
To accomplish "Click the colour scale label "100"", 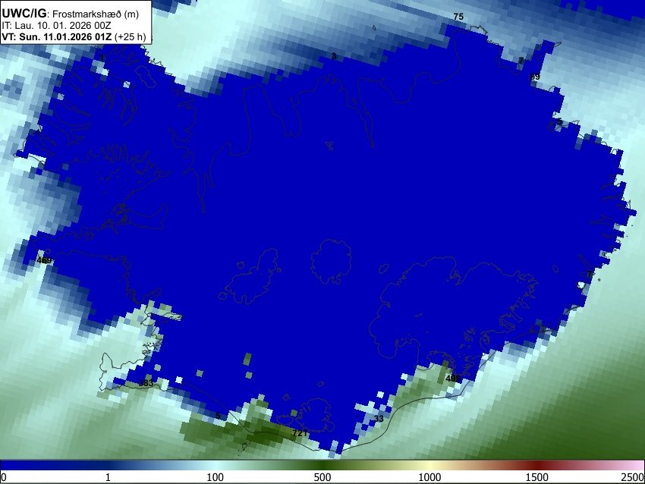I will pos(215,477).
